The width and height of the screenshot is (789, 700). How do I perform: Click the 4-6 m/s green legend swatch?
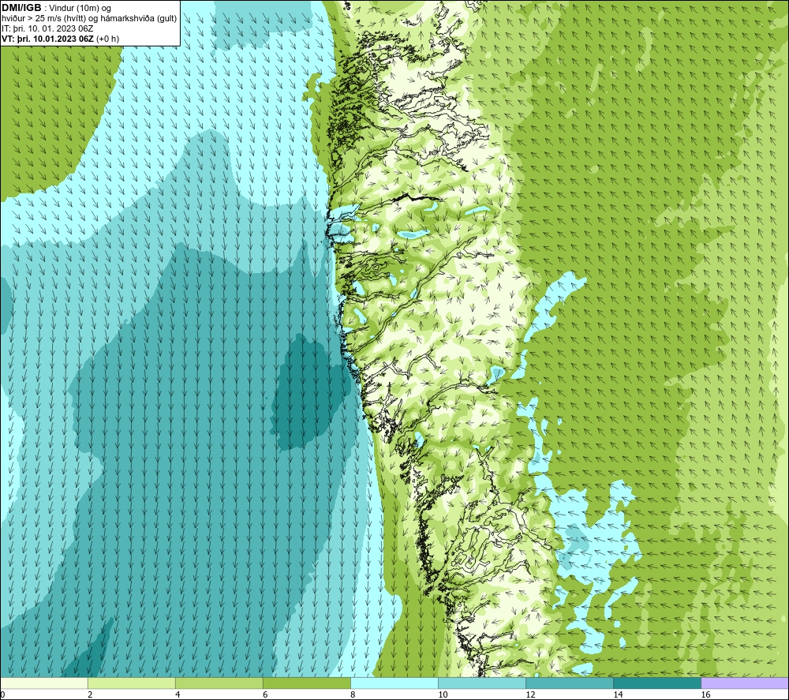[x=219, y=683]
